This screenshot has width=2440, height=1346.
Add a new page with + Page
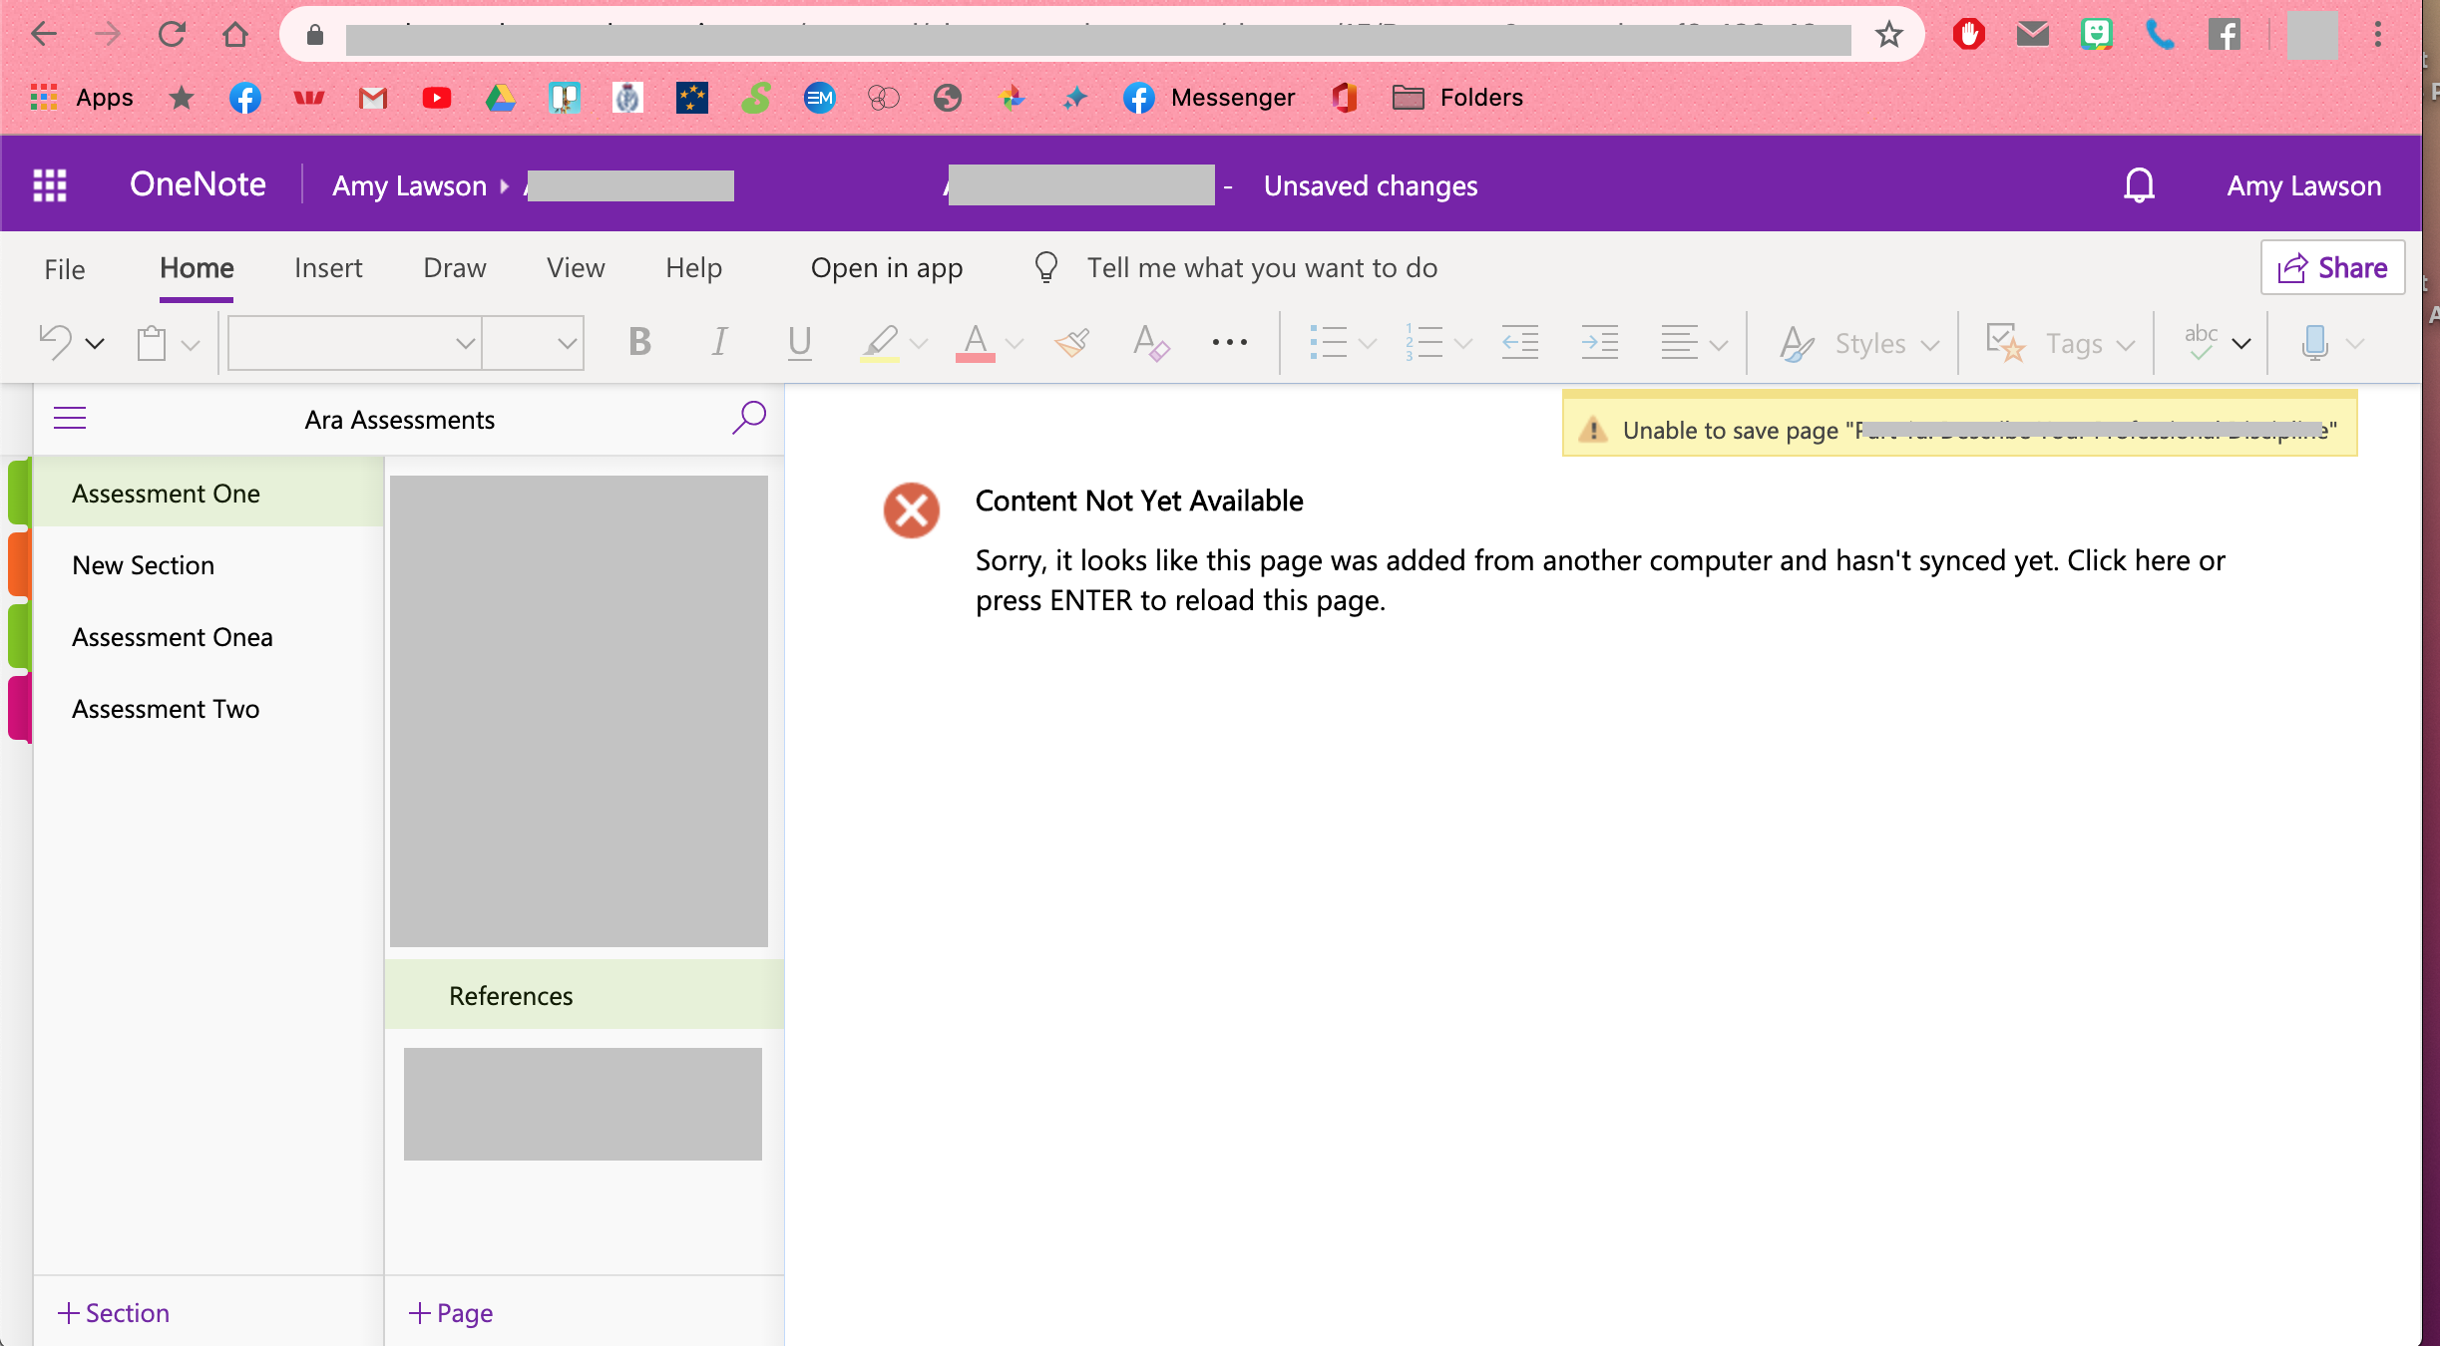[x=451, y=1312]
